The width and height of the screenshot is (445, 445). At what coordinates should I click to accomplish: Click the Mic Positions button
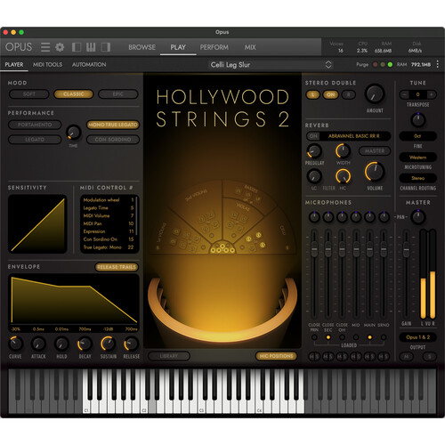click(276, 356)
